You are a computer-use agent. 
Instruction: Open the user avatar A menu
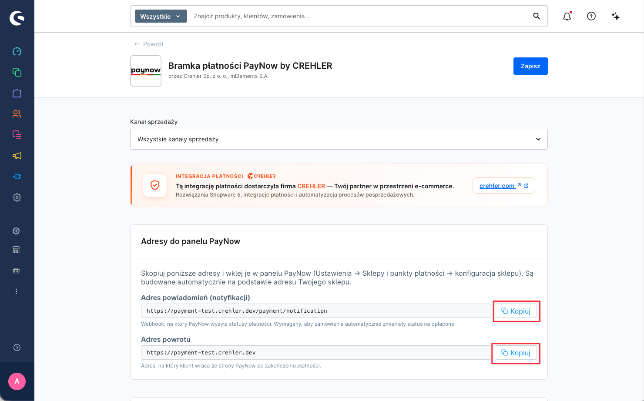[x=17, y=381]
